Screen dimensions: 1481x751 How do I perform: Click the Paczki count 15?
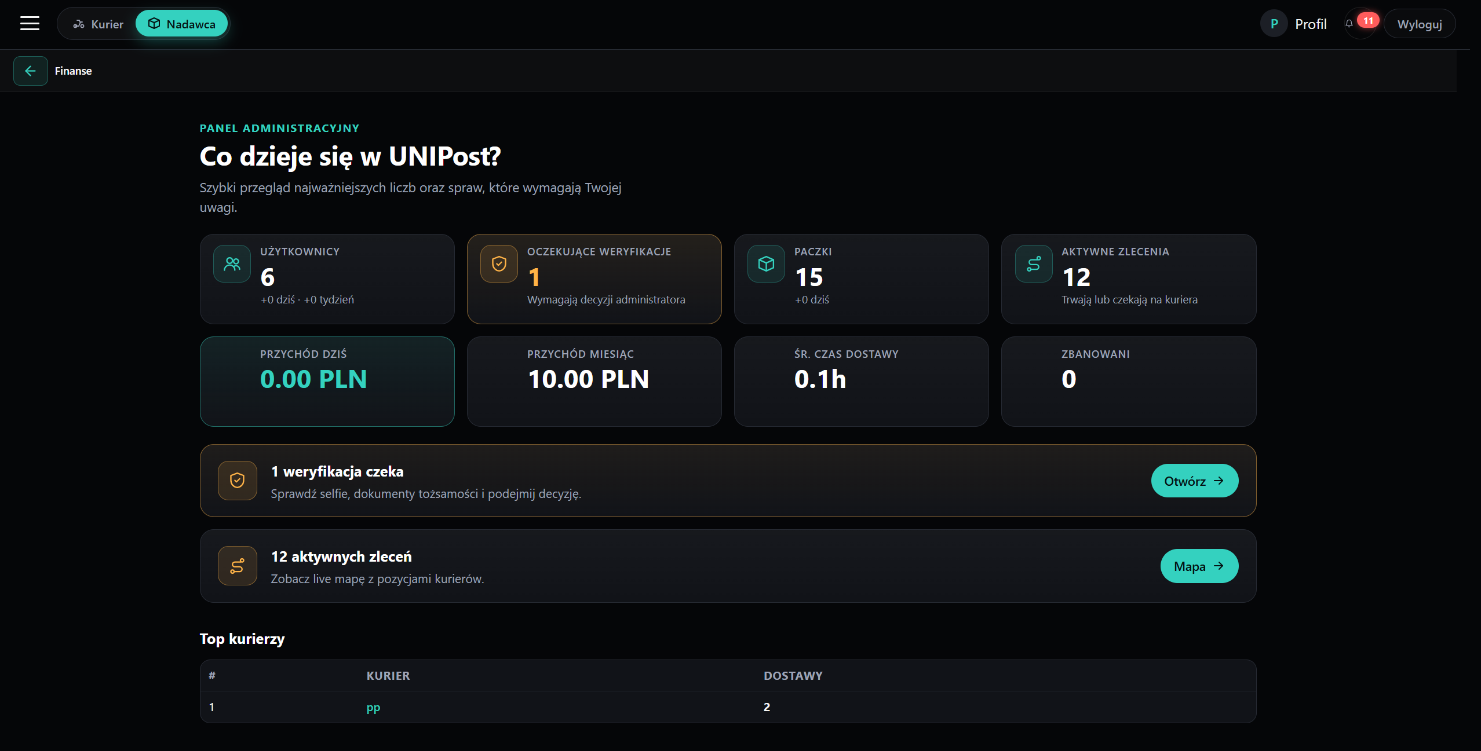click(809, 277)
